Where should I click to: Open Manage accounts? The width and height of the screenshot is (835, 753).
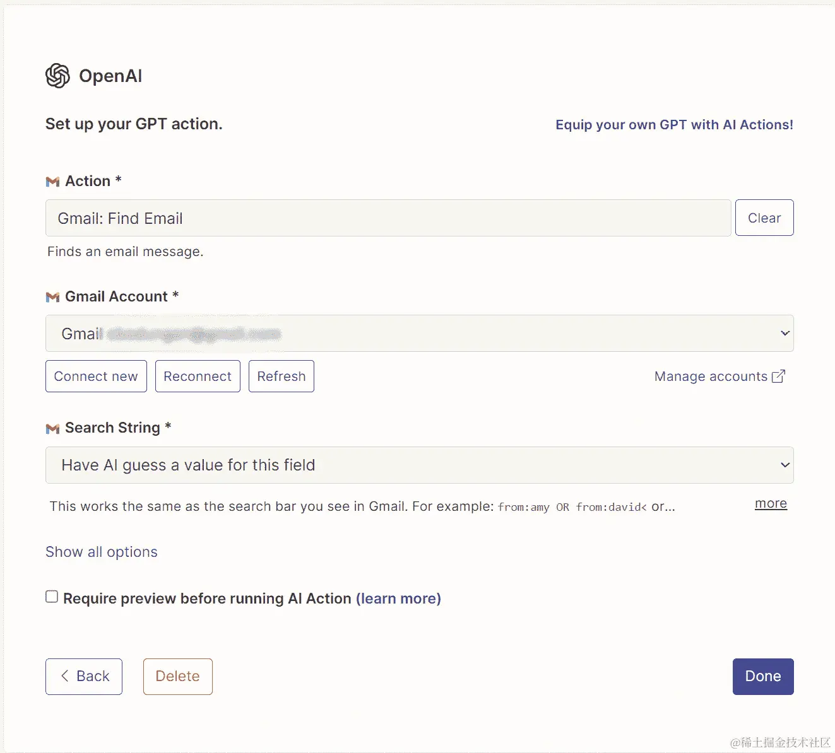(x=711, y=376)
